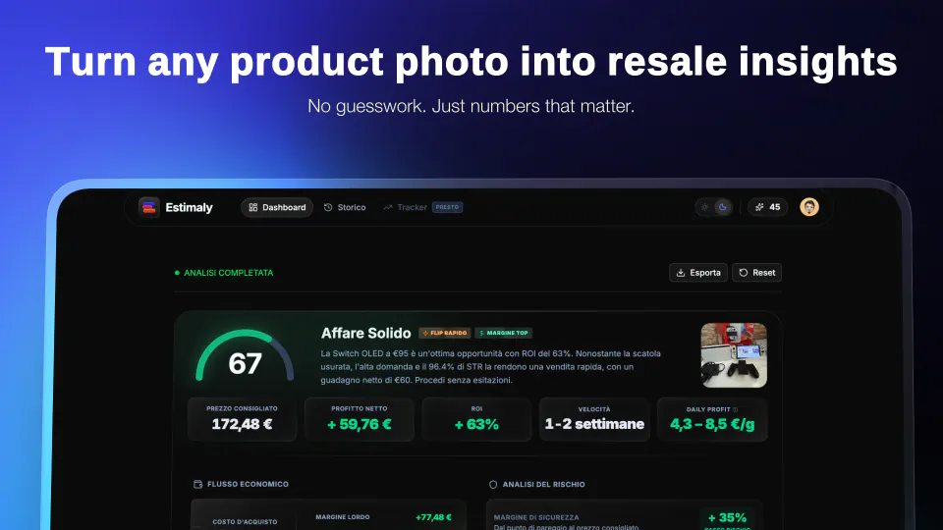Viewport: 943px width, 530px height.
Task: Select the ROI +63% card
Action: (476, 419)
